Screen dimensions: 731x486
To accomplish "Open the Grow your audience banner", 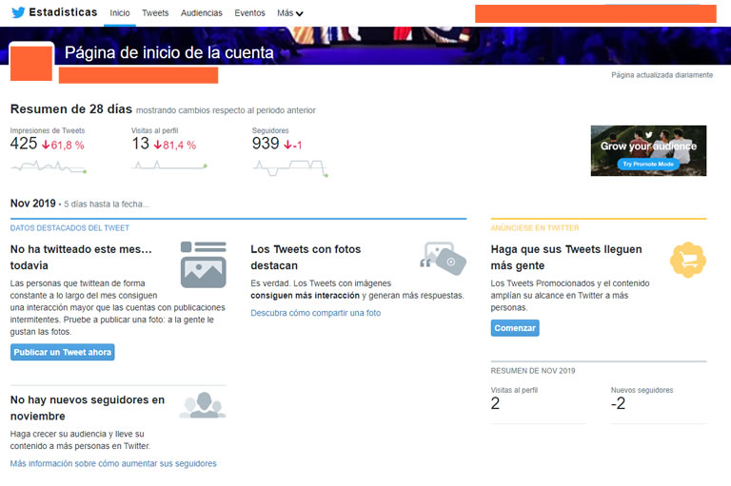I will click(648, 150).
